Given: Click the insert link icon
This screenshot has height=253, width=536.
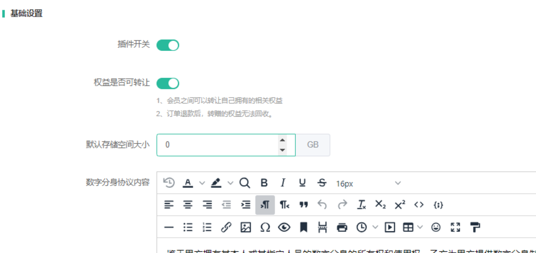Looking at the screenshot, I should click(x=226, y=227).
